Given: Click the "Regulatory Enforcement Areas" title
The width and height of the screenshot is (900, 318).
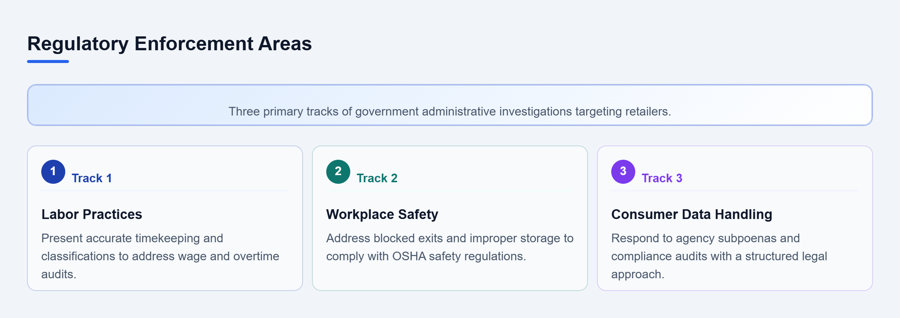Looking at the screenshot, I should [x=169, y=43].
